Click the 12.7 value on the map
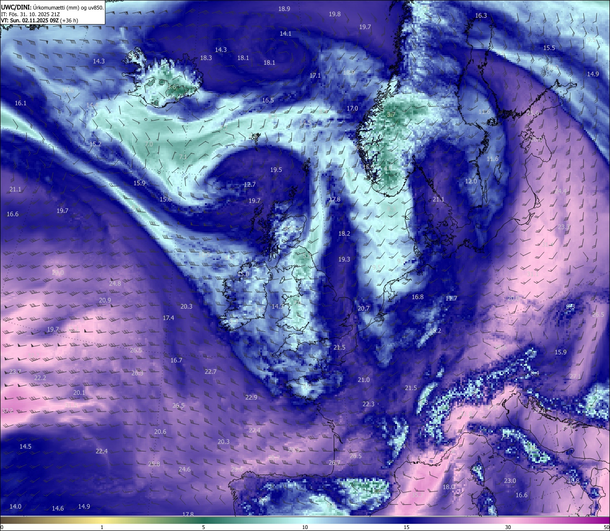 (250, 185)
